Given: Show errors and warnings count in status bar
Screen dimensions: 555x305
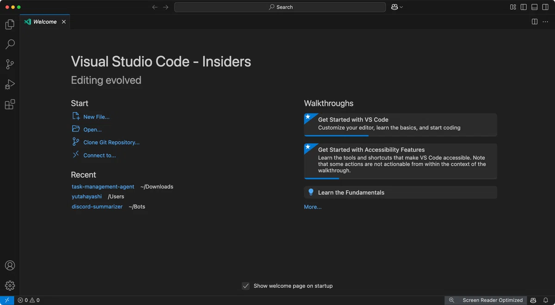Looking at the screenshot, I should (x=29, y=300).
